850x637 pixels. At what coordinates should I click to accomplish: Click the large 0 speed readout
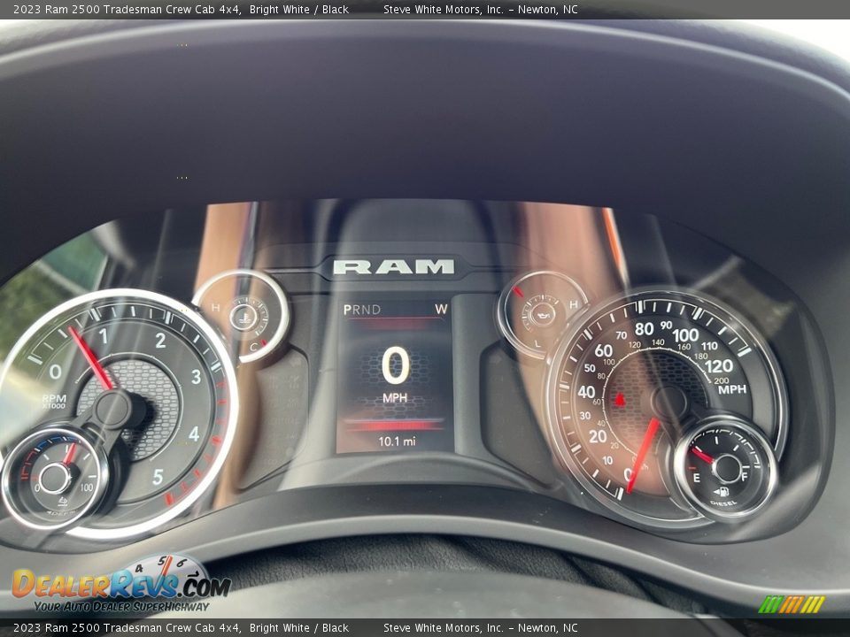pos(395,366)
